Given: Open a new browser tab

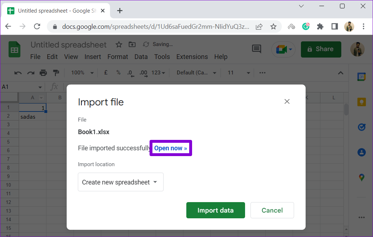Looking at the screenshot, I should (120, 11).
